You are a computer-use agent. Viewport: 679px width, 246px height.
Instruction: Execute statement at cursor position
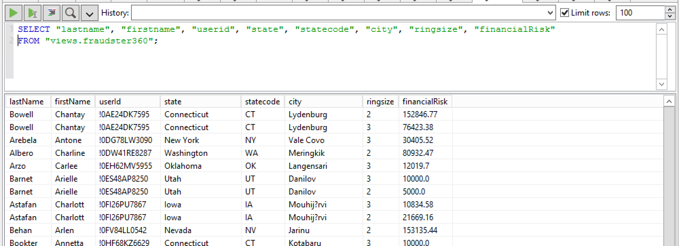[x=33, y=13]
